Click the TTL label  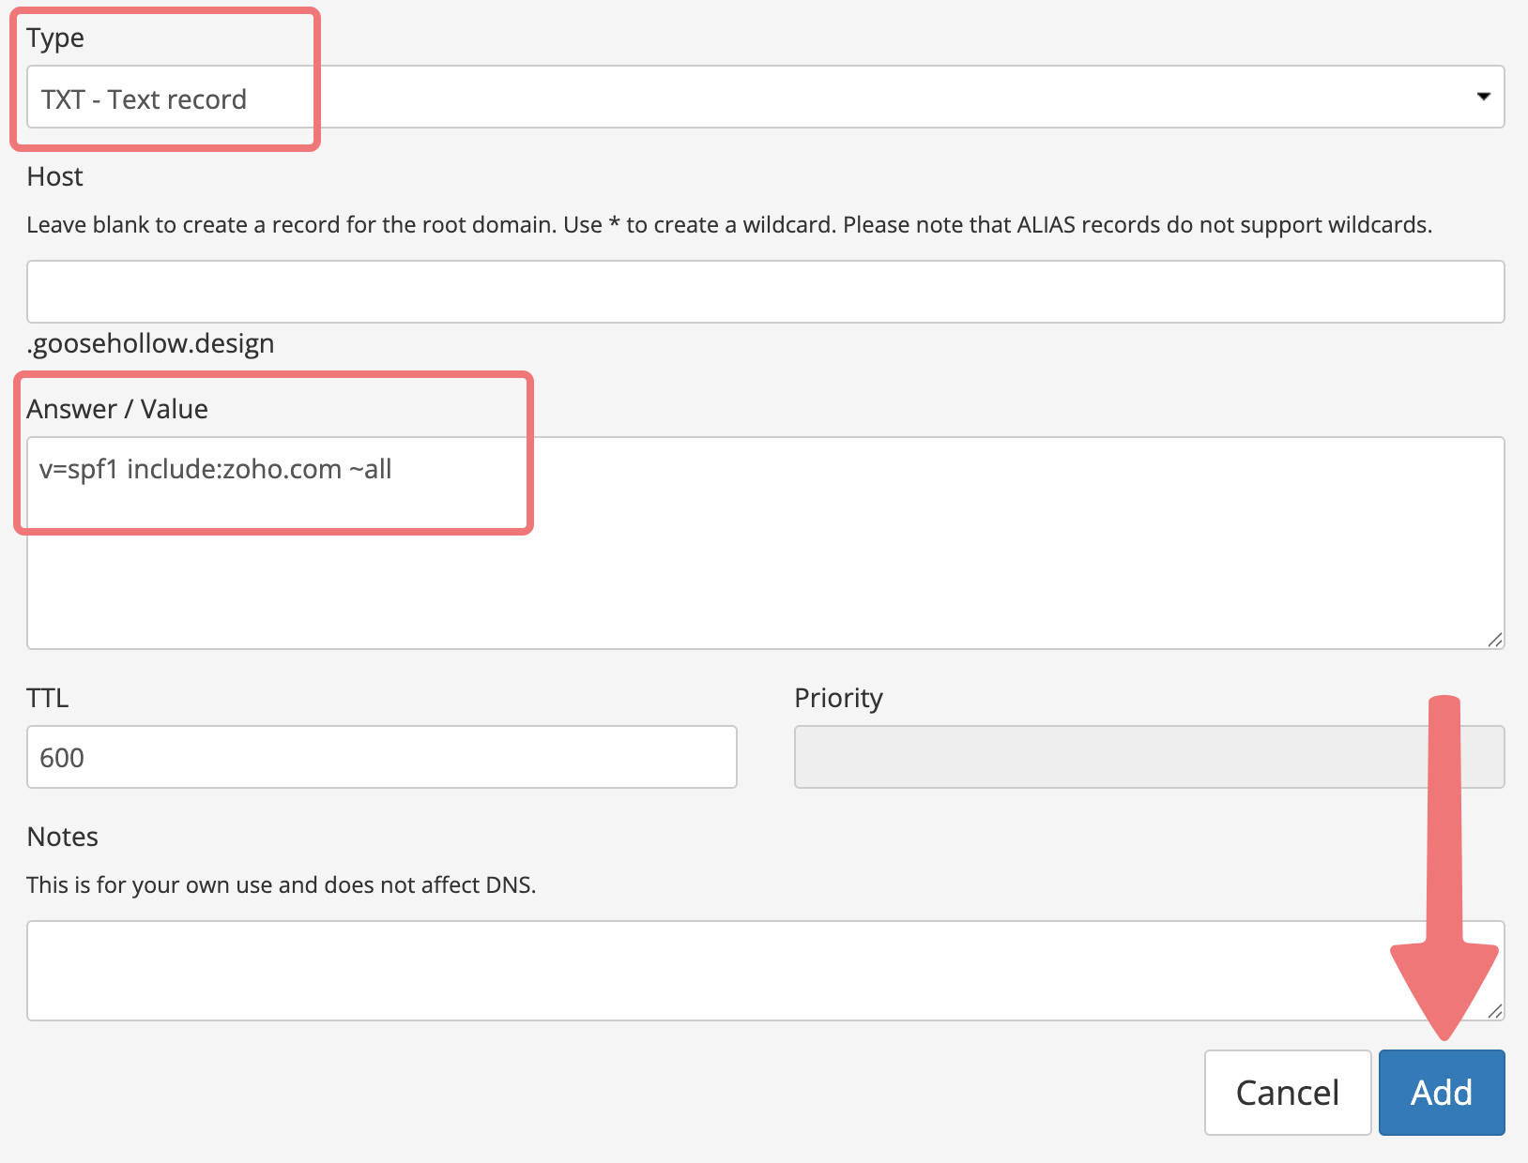pyautogui.click(x=48, y=698)
